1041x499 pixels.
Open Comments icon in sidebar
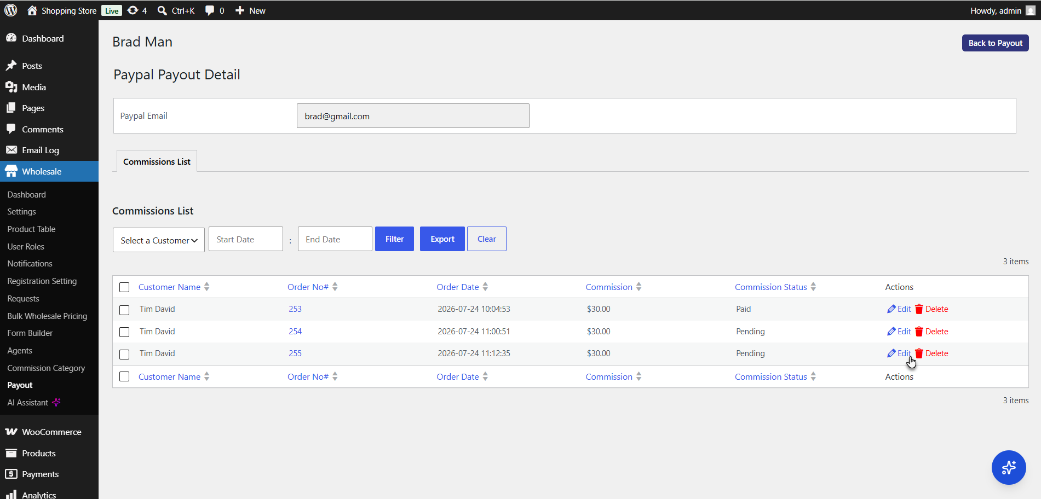(11, 129)
